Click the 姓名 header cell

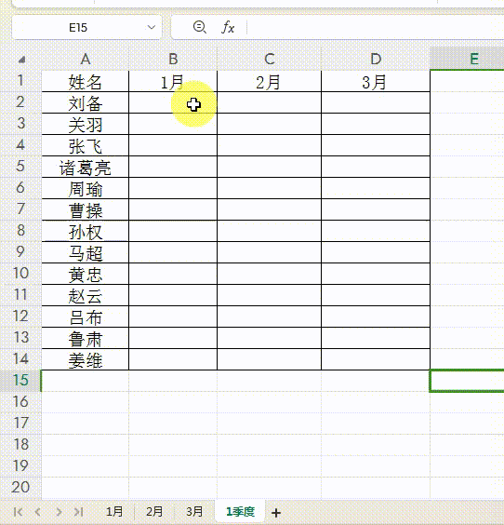pyautogui.click(x=86, y=81)
